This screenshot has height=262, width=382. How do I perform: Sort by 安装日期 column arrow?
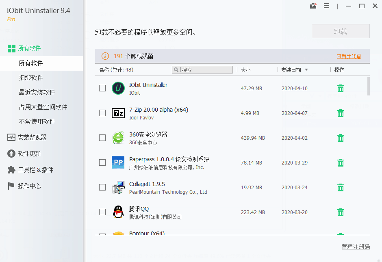coord(306,70)
